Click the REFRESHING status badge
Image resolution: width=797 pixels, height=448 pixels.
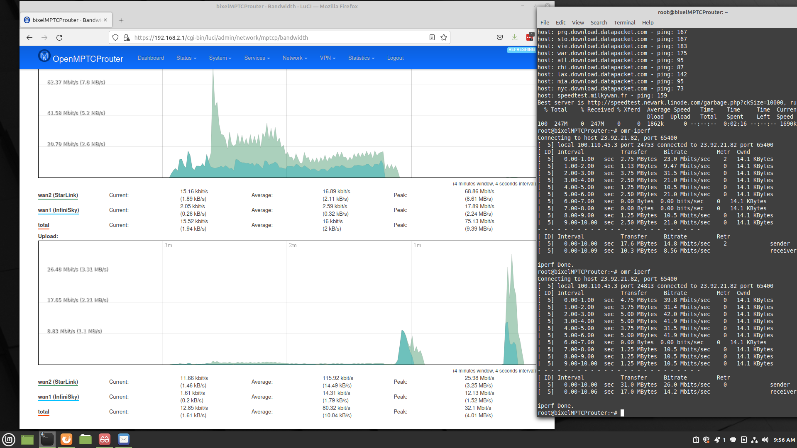pos(521,50)
